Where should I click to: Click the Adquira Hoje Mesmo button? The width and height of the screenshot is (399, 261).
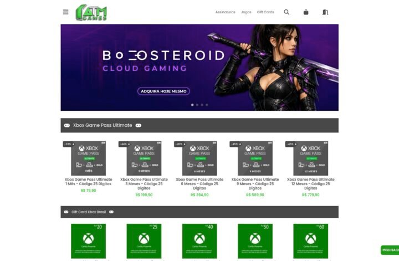coord(163,91)
